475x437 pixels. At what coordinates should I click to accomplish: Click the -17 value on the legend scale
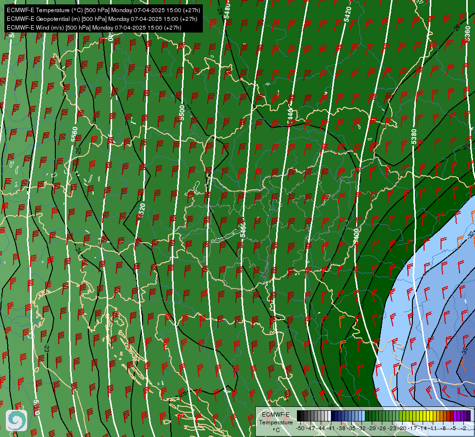point(412,428)
